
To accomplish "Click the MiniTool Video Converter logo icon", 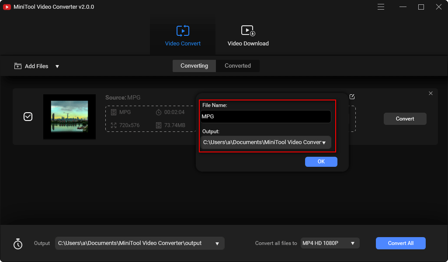I will pos(7,7).
